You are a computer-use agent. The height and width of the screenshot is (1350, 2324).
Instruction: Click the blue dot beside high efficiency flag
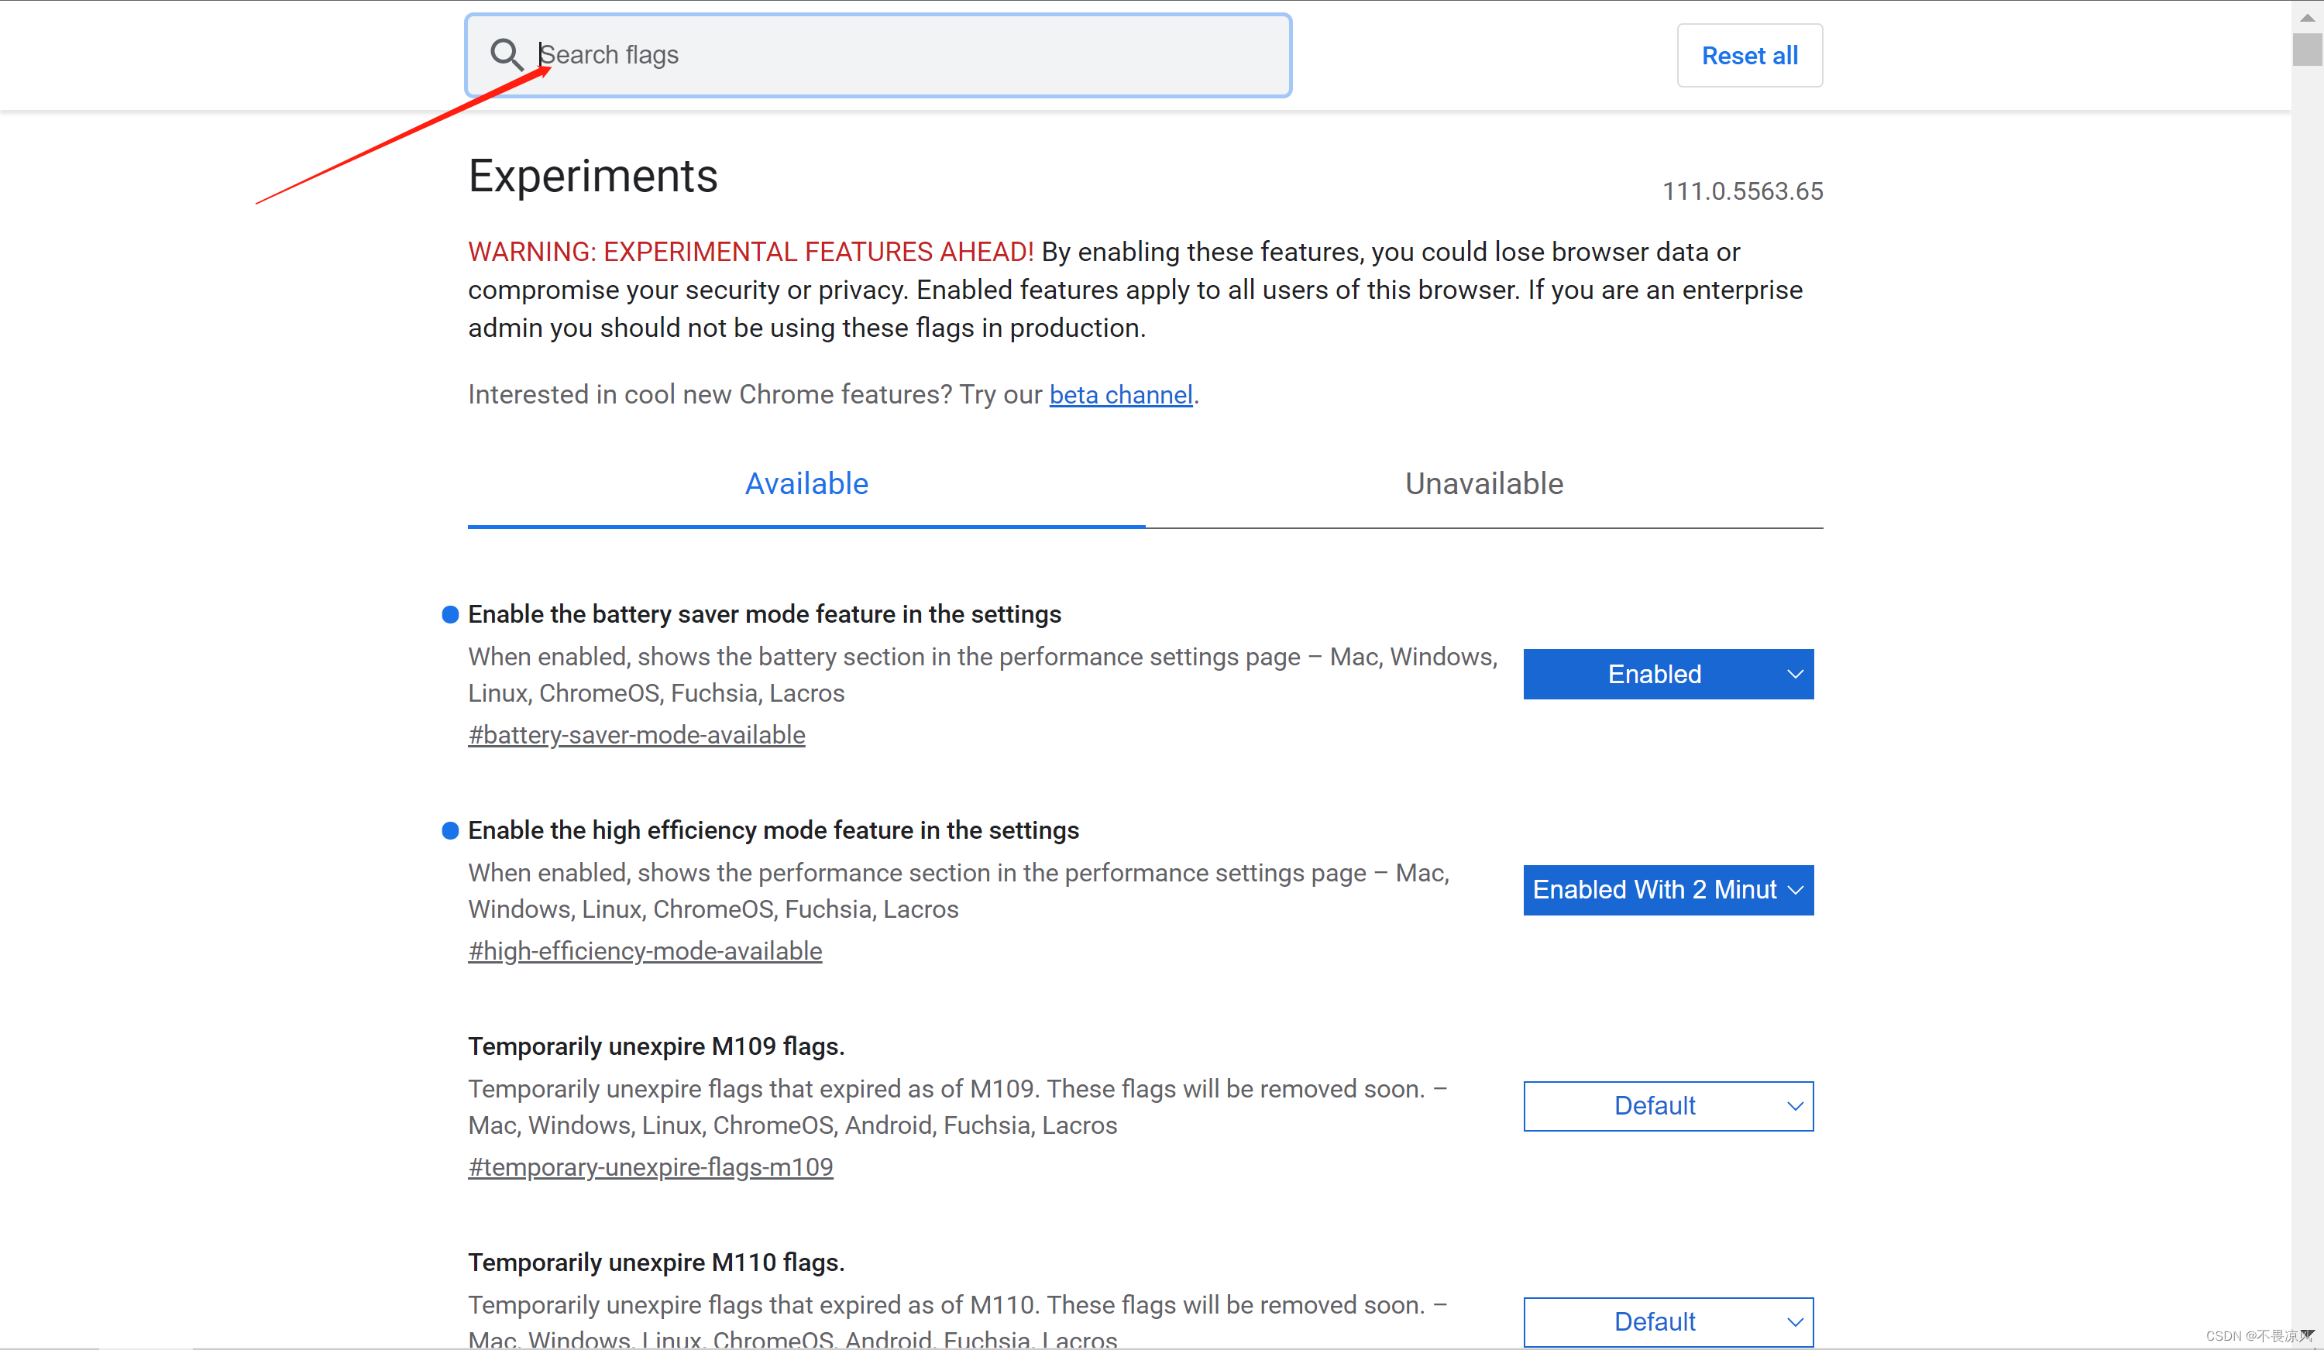(450, 831)
